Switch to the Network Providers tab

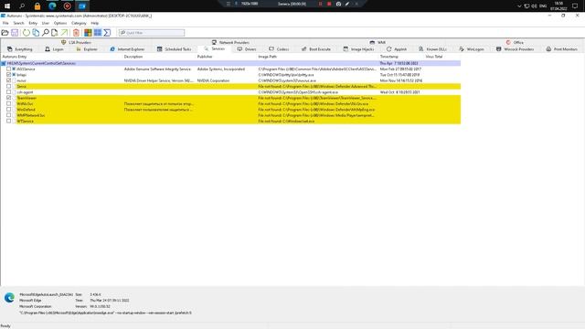(x=230, y=43)
